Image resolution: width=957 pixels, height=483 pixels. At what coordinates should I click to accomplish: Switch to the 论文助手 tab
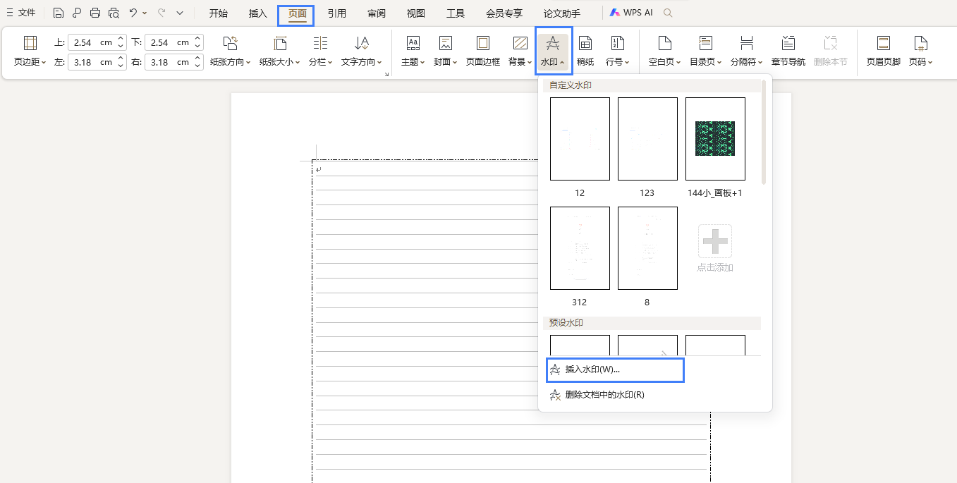[562, 13]
